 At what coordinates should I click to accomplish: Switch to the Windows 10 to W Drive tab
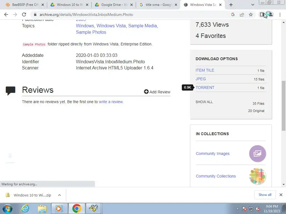[x=70, y=5]
